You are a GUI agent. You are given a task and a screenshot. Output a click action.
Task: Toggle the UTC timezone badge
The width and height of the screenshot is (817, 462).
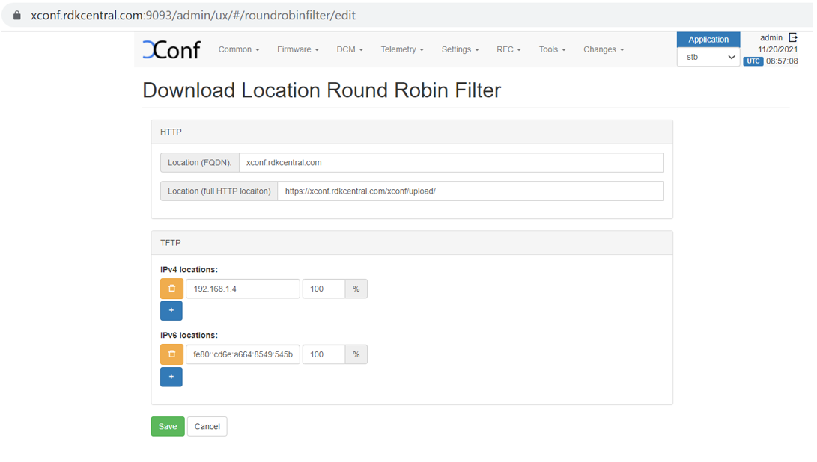pyautogui.click(x=753, y=61)
